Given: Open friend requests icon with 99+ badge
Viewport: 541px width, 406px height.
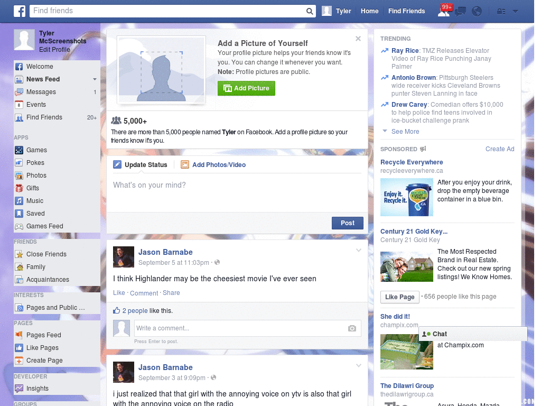Looking at the screenshot, I should coord(444,11).
